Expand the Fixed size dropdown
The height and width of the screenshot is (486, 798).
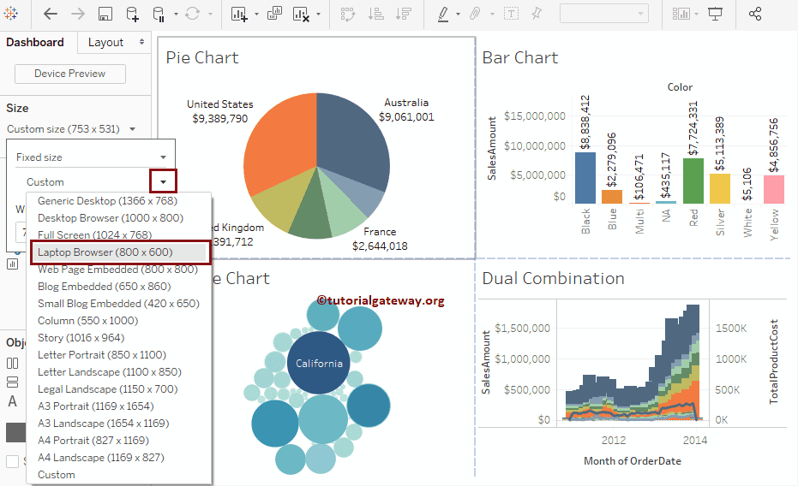coord(163,157)
